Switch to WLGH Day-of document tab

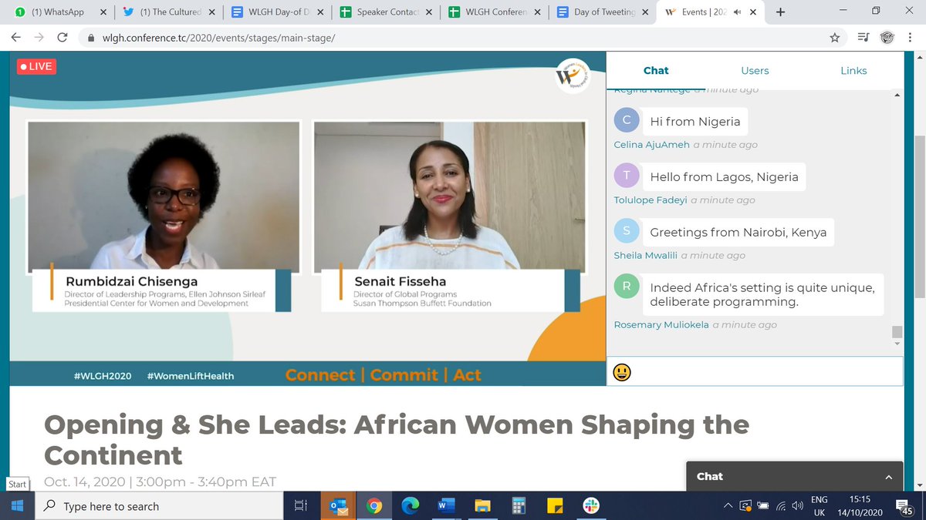click(x=276, y=12)
